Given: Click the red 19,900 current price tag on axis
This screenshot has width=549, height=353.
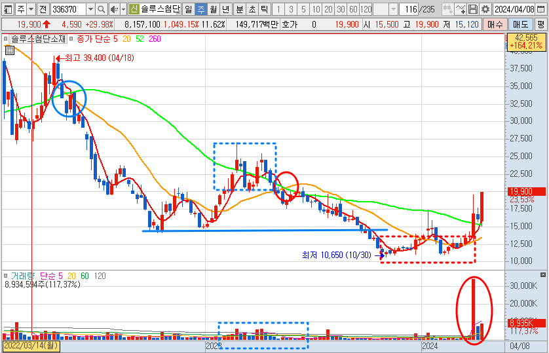Looking at the screenshot, I should (527, 191).
